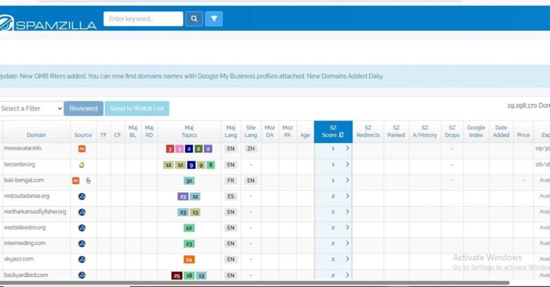Click orange topic badge 24 for skyjazz.com
This screenshot has width=550, height=287.
pyautogui.click(x=189, y=259)
